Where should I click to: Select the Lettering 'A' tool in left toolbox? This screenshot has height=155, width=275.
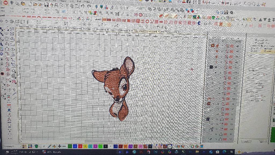2,44
